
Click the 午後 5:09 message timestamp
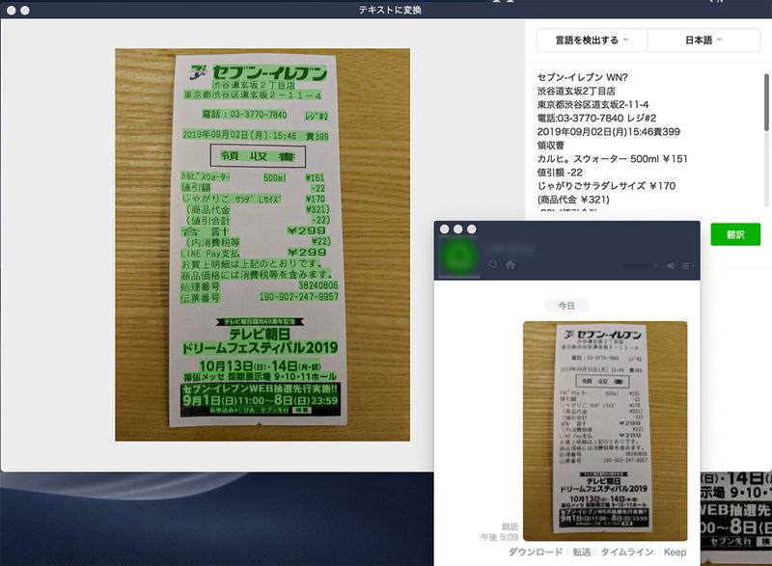[499, 537]
